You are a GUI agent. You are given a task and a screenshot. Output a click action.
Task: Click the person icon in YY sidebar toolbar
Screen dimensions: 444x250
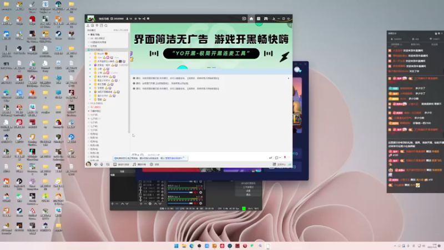tap(88, 26)
